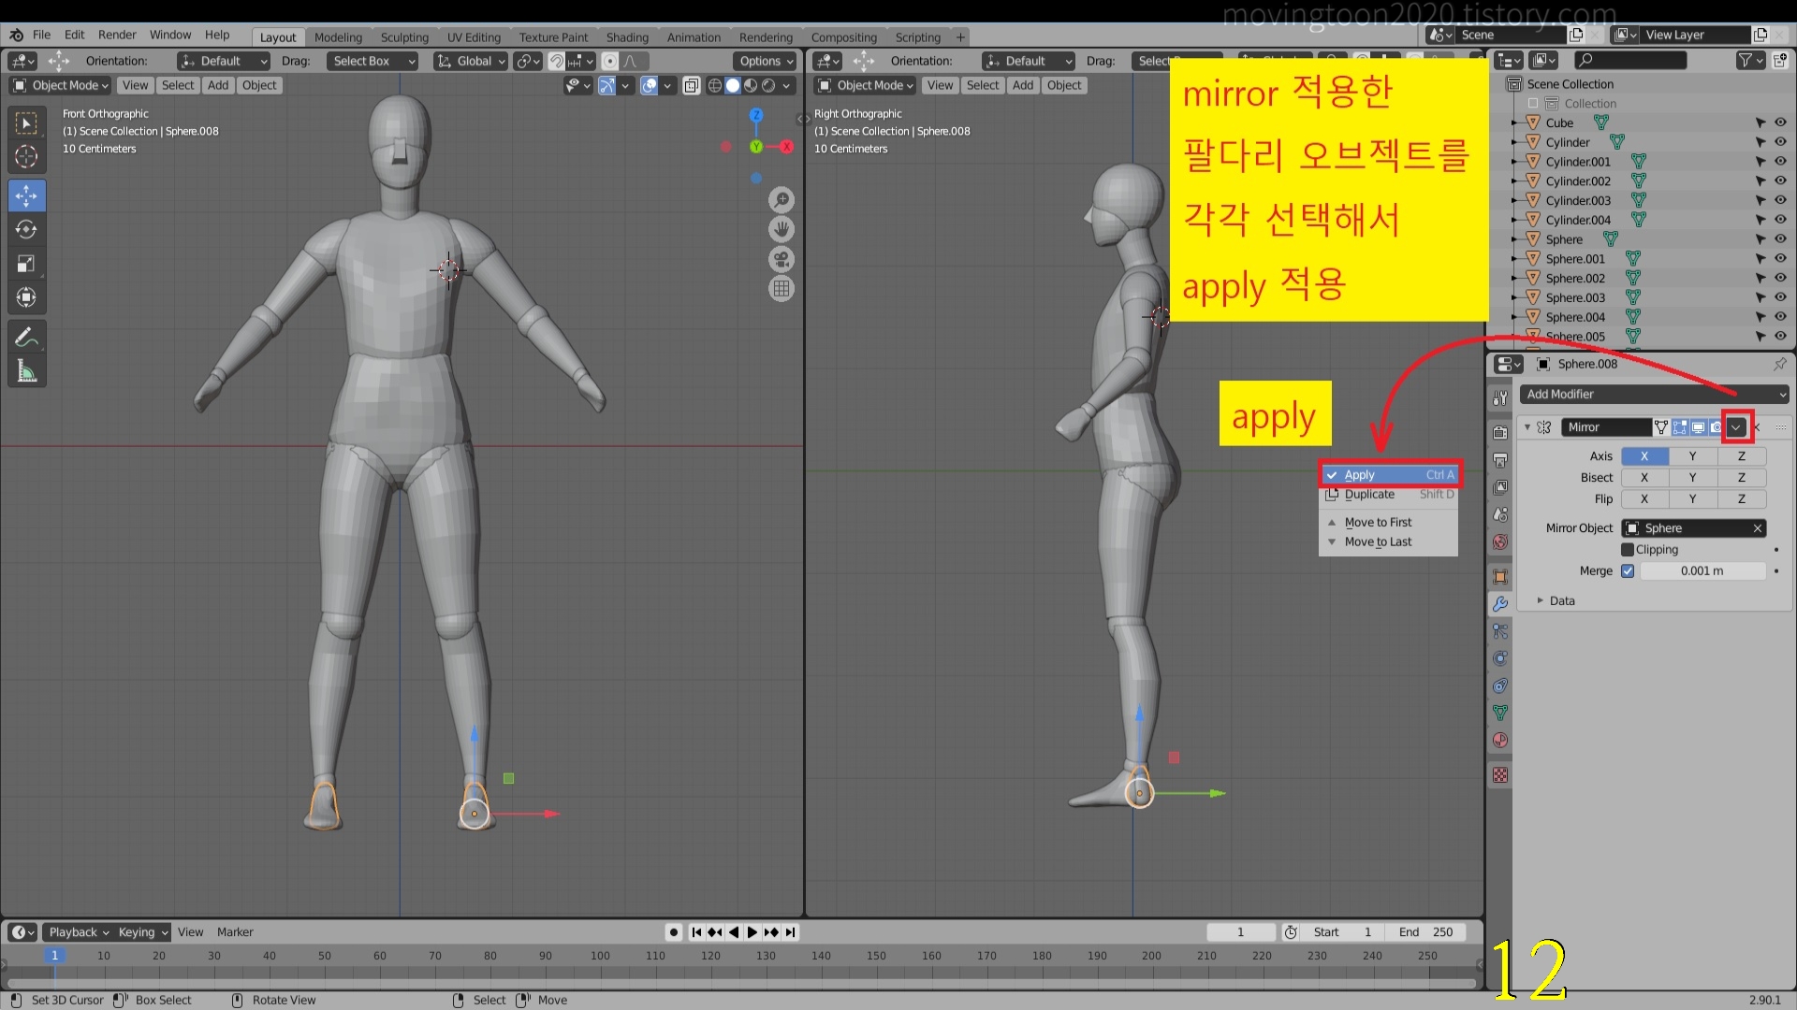The width and height of the screenshot is (1797, 1010).
Task: Choose Move to Last in modifier menu
Action: point(1390,542)
